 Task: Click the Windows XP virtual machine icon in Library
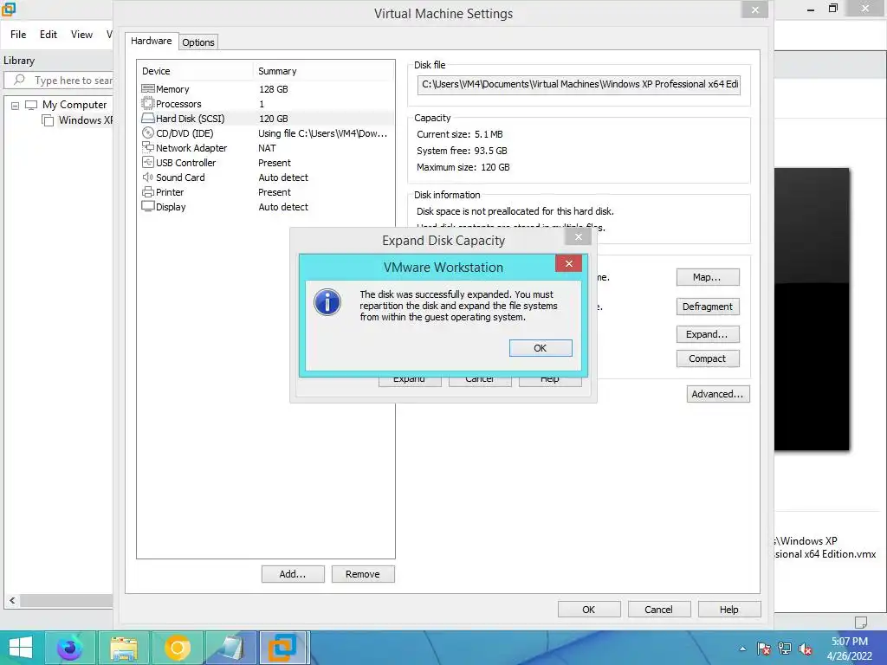click(48, 119)
